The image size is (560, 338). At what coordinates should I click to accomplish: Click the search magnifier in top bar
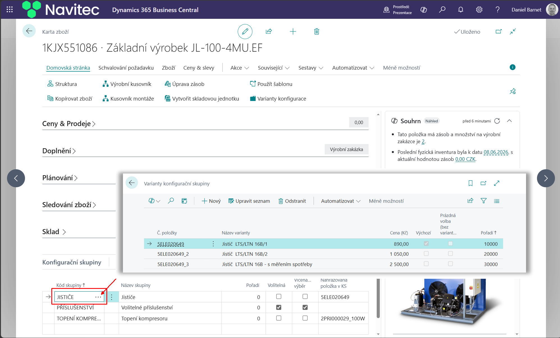442,10
